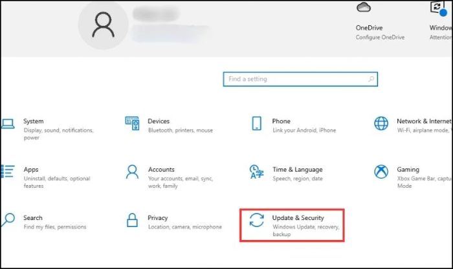Click Configure OneDrive text
This screenshot has width=453, height=269.
[381, 37]
